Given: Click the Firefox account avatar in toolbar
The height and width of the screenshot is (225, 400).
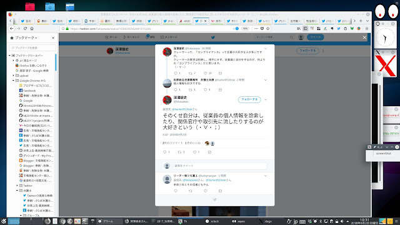Looking at the screenshot, I should point(359,29).
